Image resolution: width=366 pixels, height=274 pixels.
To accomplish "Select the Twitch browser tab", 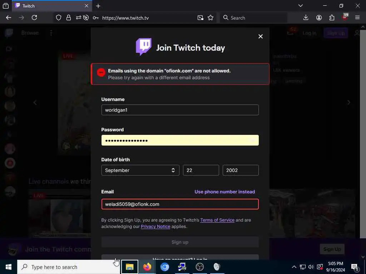I will tap(52, 6).
